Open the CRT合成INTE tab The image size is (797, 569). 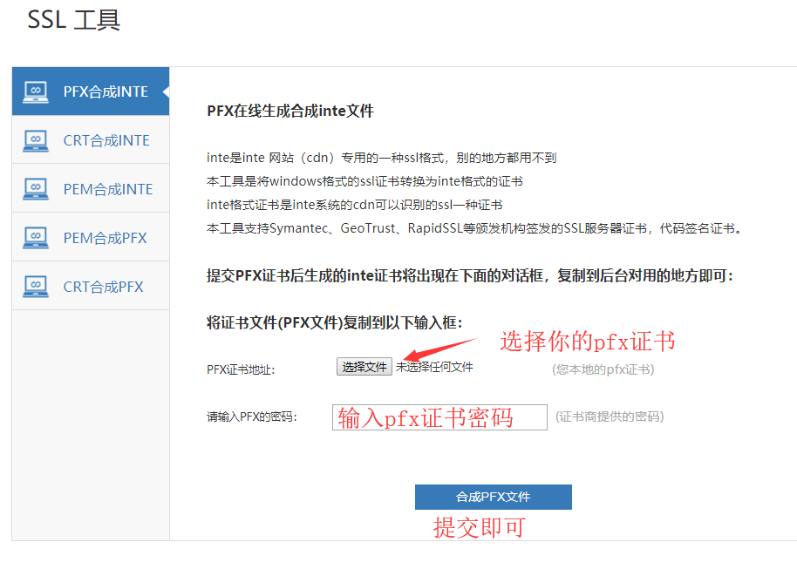click(x=106, y=140)
